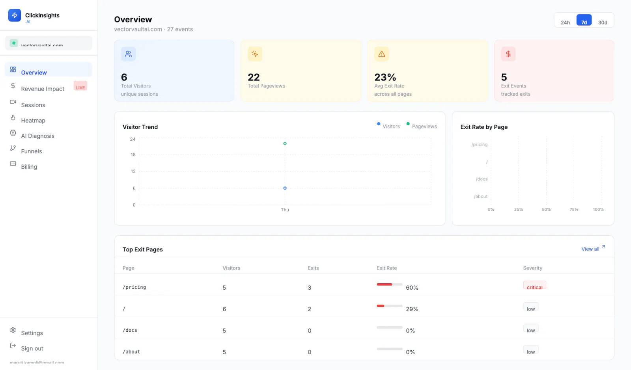Click the green site status icon
This screenshot has width=631, height=370.
tap(14, 43)
